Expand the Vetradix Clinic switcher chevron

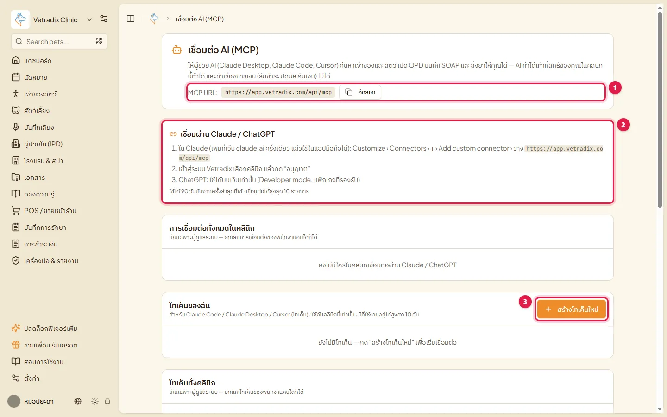[x=89, y=19]
